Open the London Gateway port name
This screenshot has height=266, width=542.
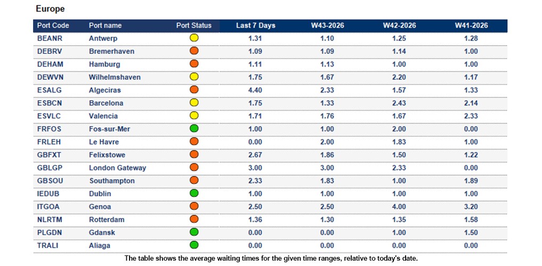tap(118, 168)
